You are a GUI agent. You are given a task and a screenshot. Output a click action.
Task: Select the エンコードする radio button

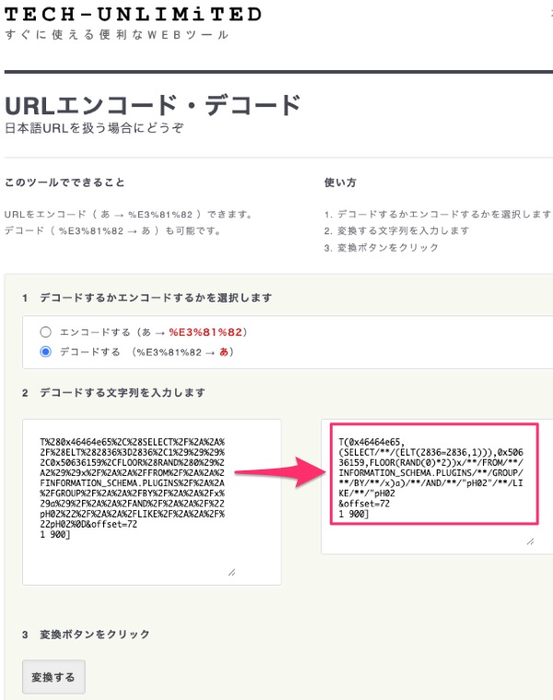45,331
